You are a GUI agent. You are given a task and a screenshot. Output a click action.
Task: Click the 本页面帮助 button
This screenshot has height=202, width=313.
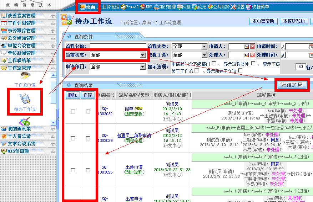[263, 21]
